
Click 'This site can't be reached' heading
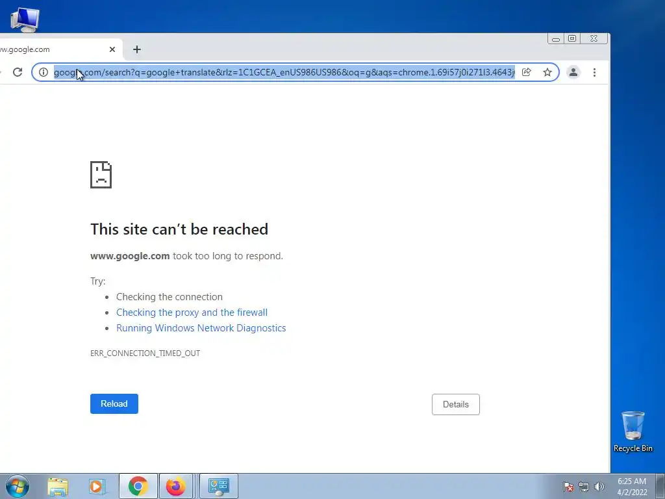pyautogui.click(x=179, y=229)
